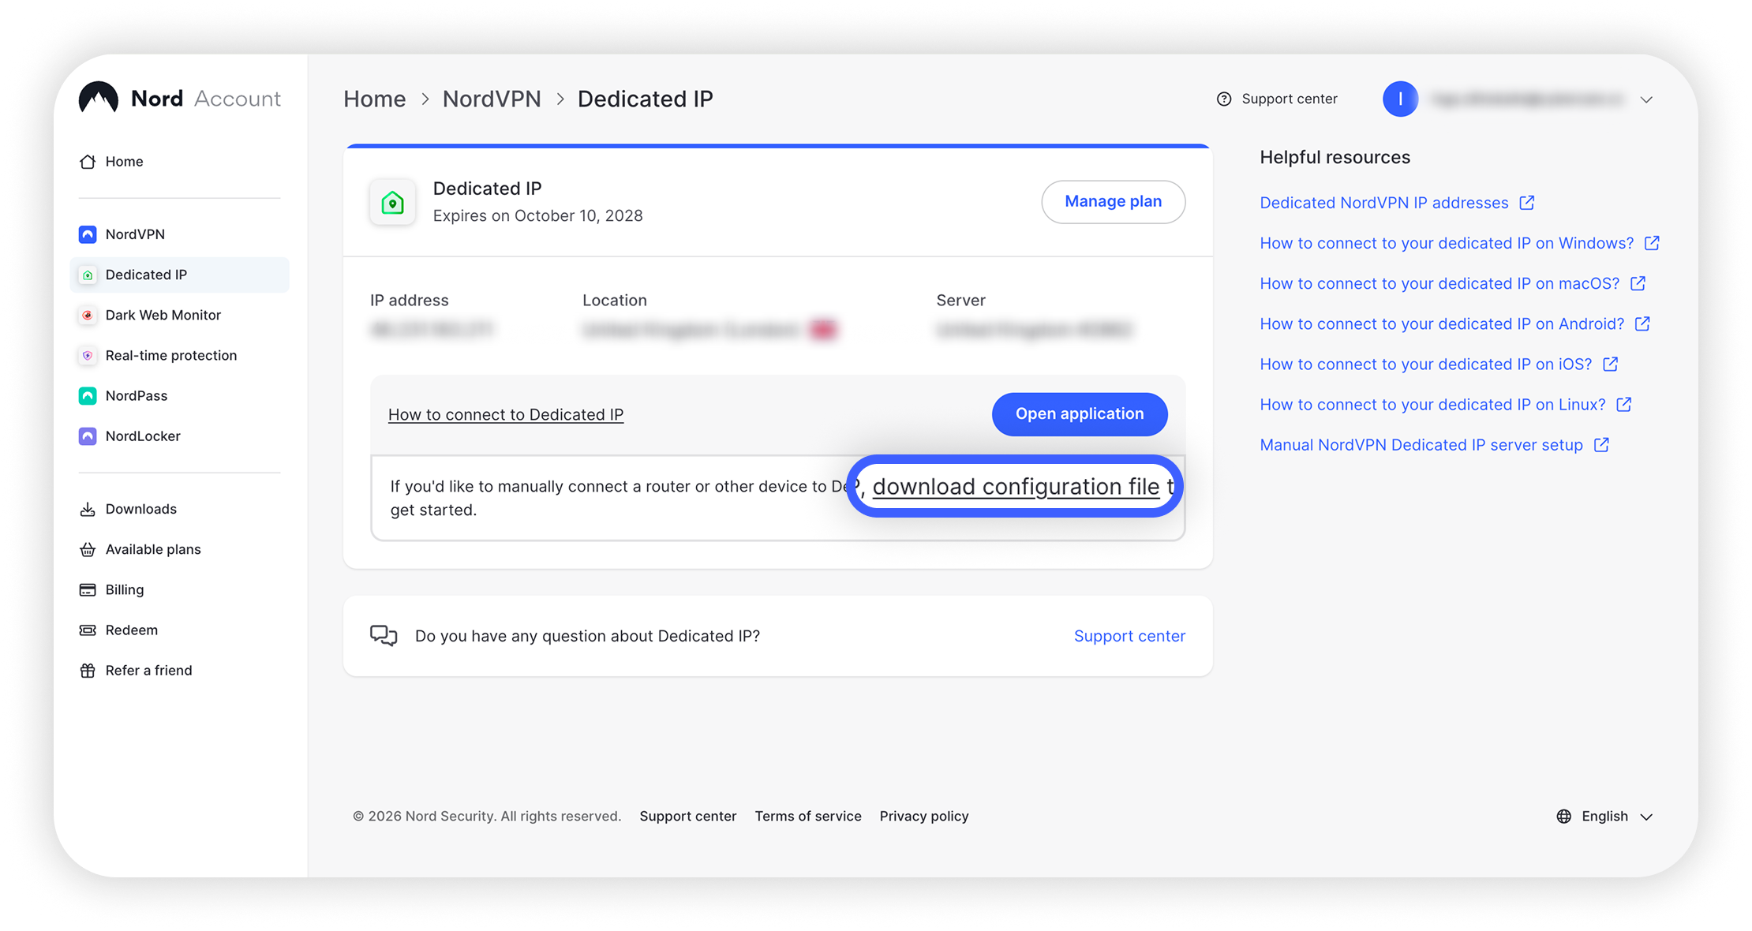Click the Dark Web Monitor icon
The width and height of the screenshot is (1752, 931).
88,315
